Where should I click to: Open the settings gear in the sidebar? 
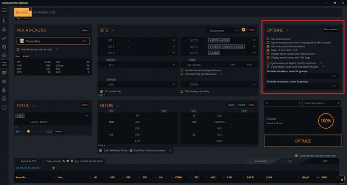[4, 99]
